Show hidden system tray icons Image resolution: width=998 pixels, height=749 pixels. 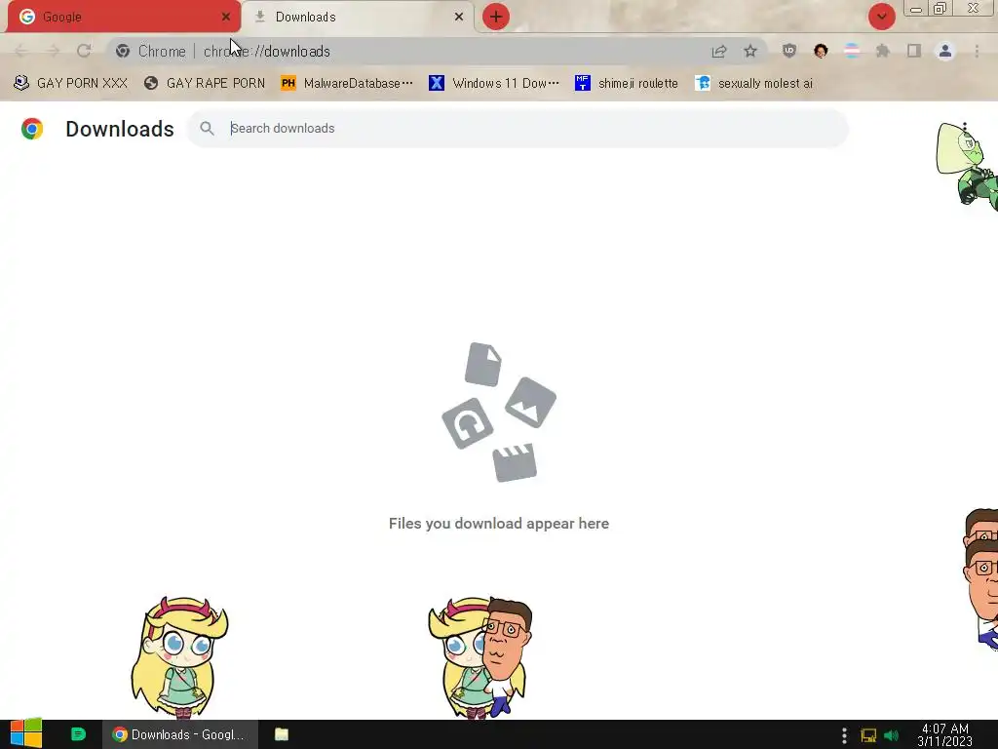pos(845,735)
